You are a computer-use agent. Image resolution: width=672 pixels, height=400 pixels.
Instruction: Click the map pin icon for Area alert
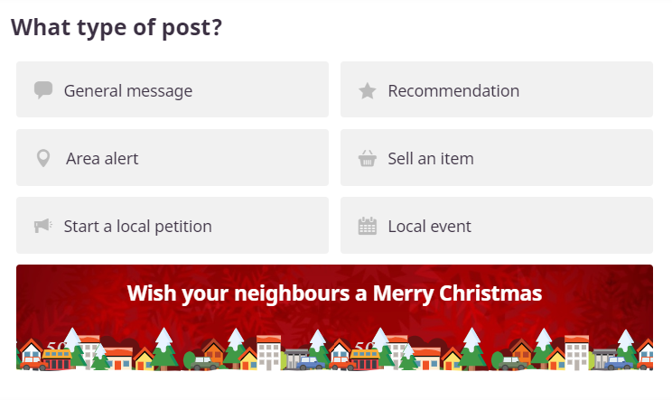point(43,158)
